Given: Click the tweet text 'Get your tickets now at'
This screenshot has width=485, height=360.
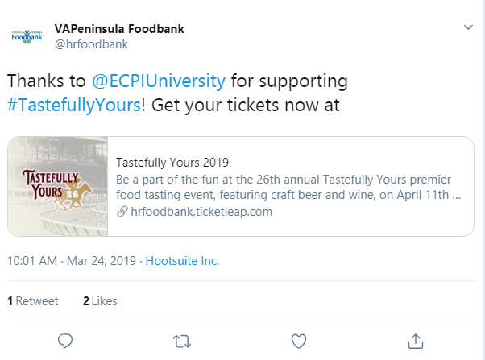Looking at the screenshot, I should [245, 106].
